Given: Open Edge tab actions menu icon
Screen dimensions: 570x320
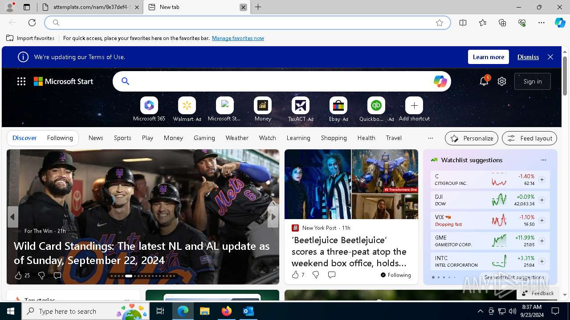Looking at the screenshot, I should 27,7.
